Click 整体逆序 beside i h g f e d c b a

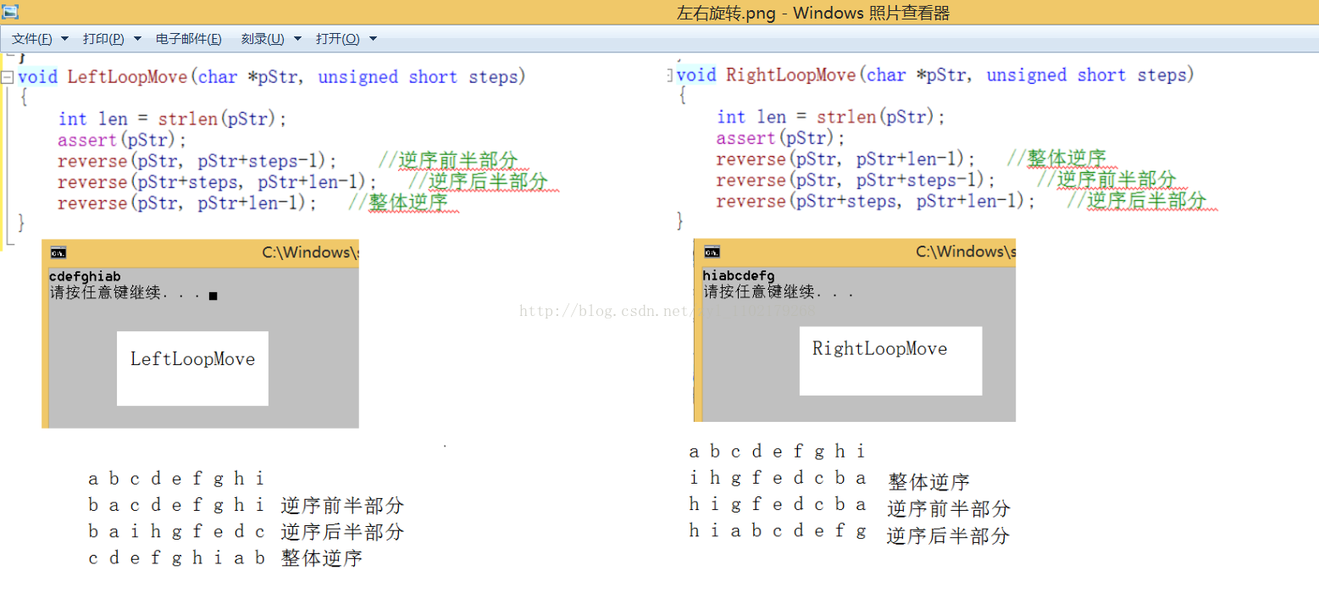928,483
